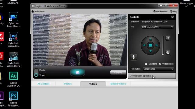This screenshot has height=109, width=195.
Task: Open Adobe Photoshop desktop icon
Action: [13, 99]
